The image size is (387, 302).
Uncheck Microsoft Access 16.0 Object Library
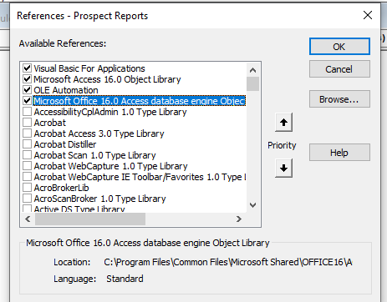27,79
